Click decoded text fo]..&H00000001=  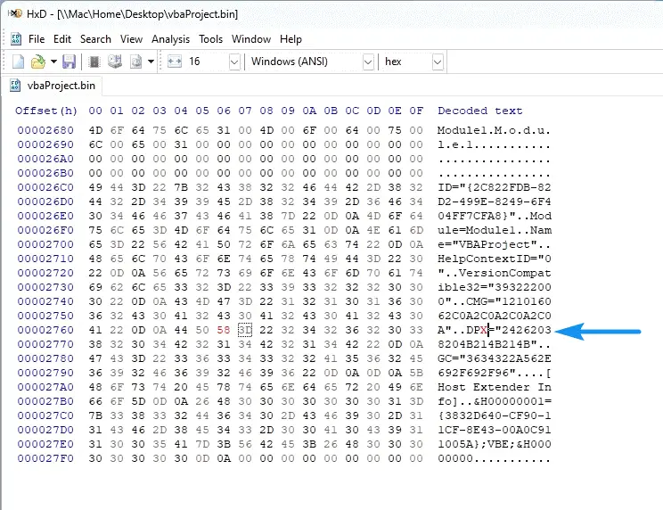coord(495,401)
